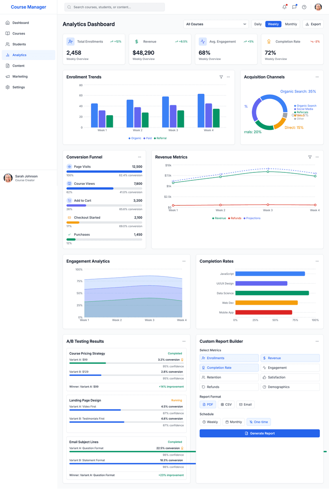Click the Generate Report button
Viewport: 329px width, 489px height.
tap(259, 433)
